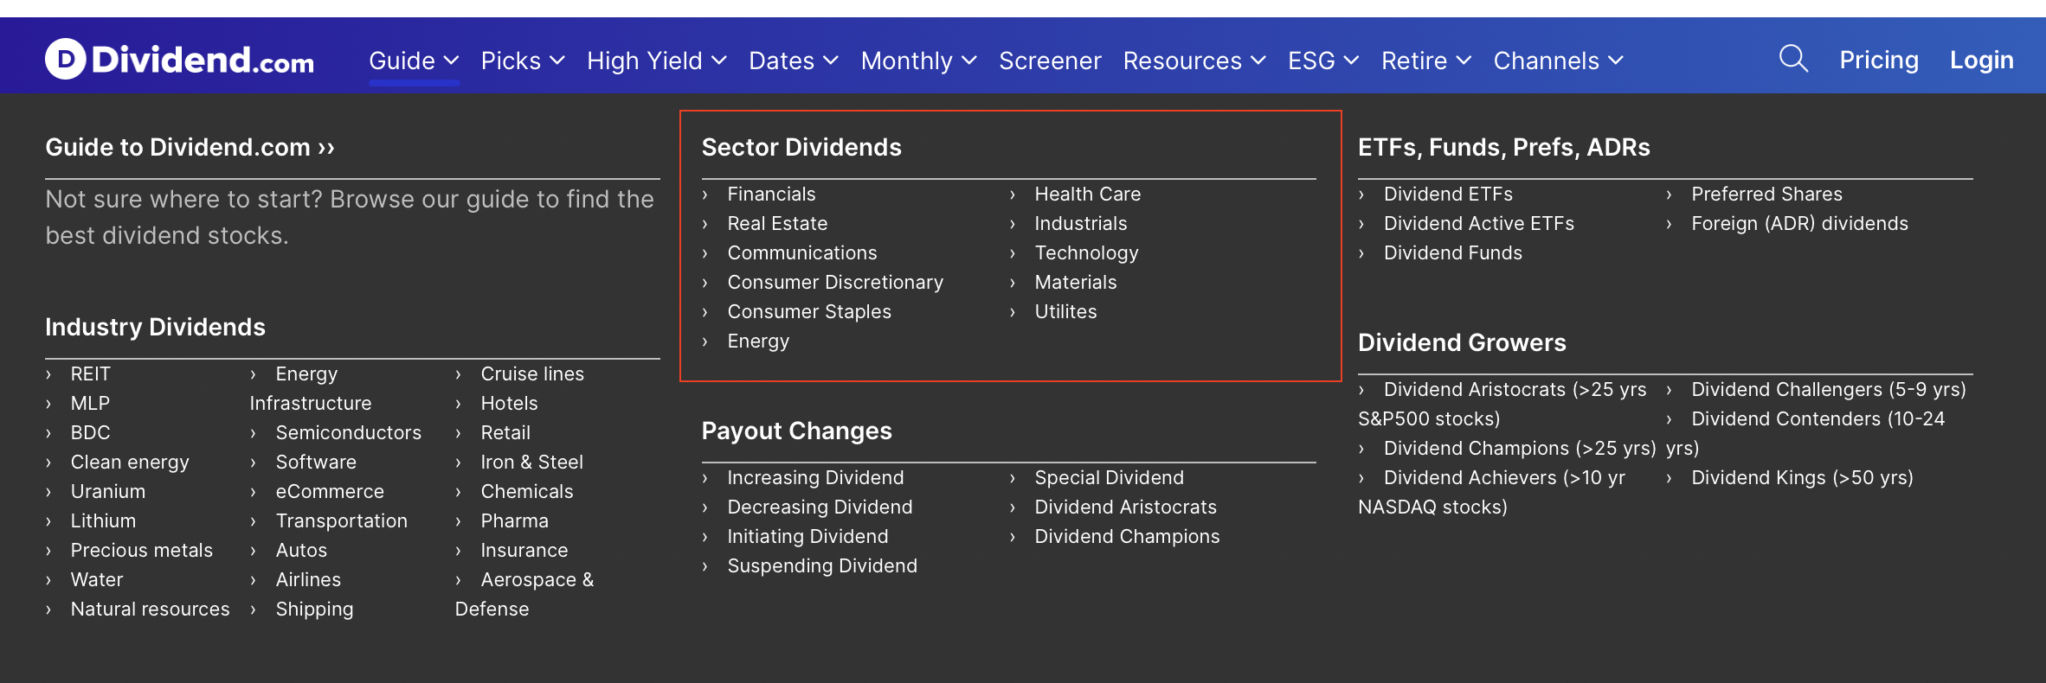Open Airlines industry
The width and height of the screenshot is (2046, 683).
click(308, 579)
